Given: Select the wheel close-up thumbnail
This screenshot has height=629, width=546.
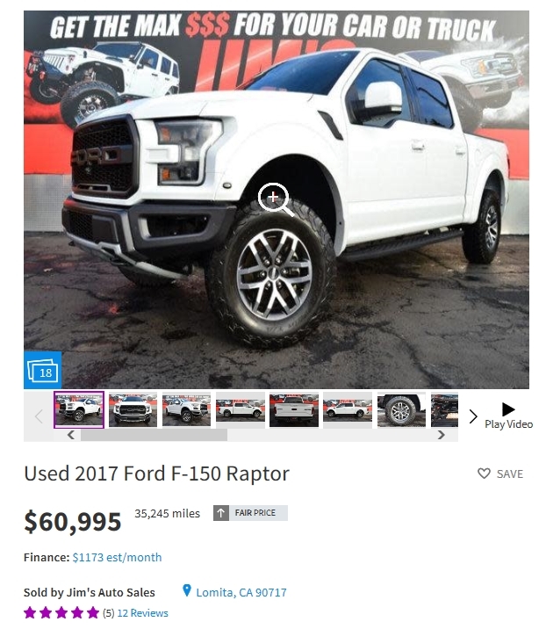Looking at the screenshot, I should click(401, 410).
